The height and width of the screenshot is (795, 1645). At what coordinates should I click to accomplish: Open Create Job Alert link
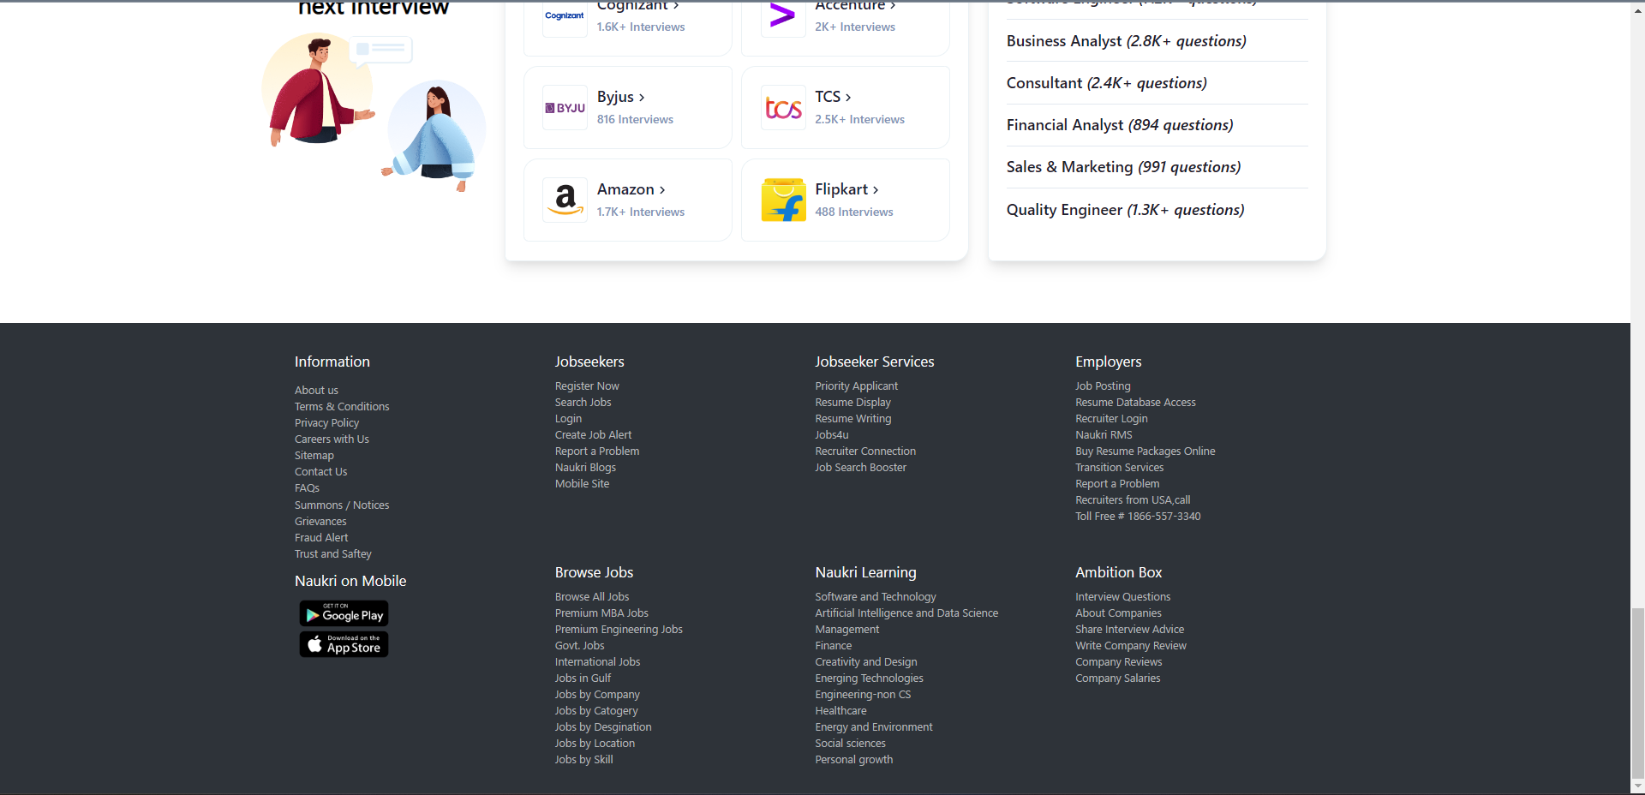coord(593,435)
